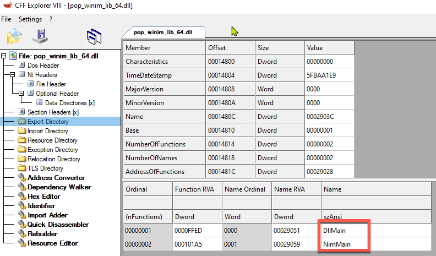Click the Optional Header page icon
This screenshot has height=256, width=436.
(x=31, y=93)
